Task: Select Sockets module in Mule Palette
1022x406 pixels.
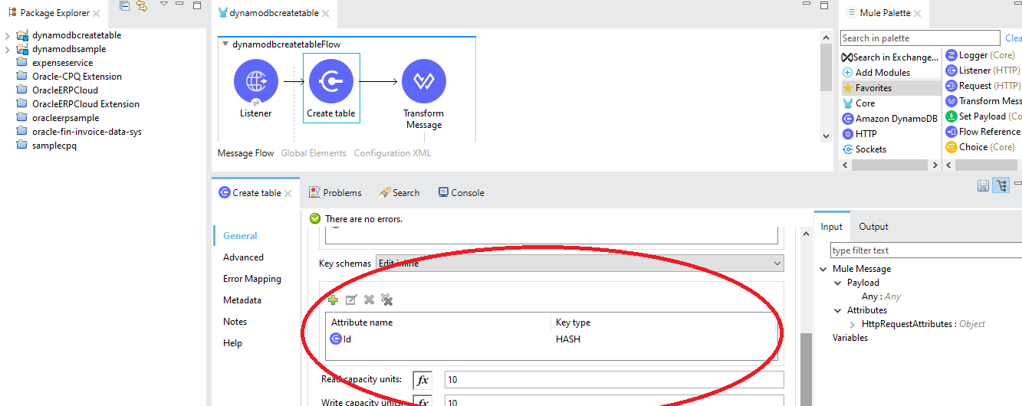Action: pos(864,149)
